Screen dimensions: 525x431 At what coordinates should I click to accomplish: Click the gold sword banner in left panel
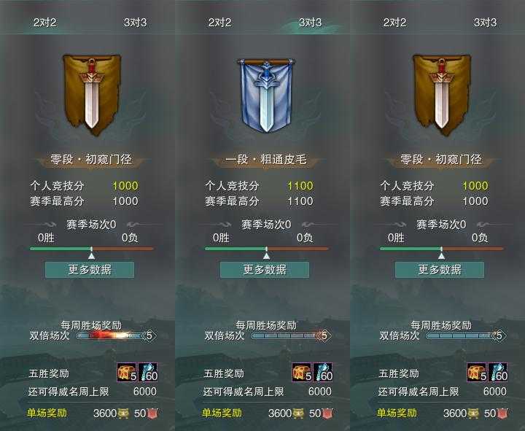tap(92, 96)
